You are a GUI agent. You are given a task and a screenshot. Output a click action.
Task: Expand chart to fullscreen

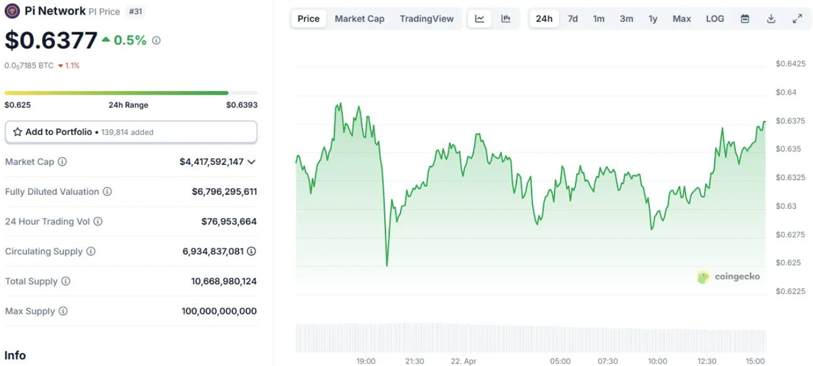point(797,19)
